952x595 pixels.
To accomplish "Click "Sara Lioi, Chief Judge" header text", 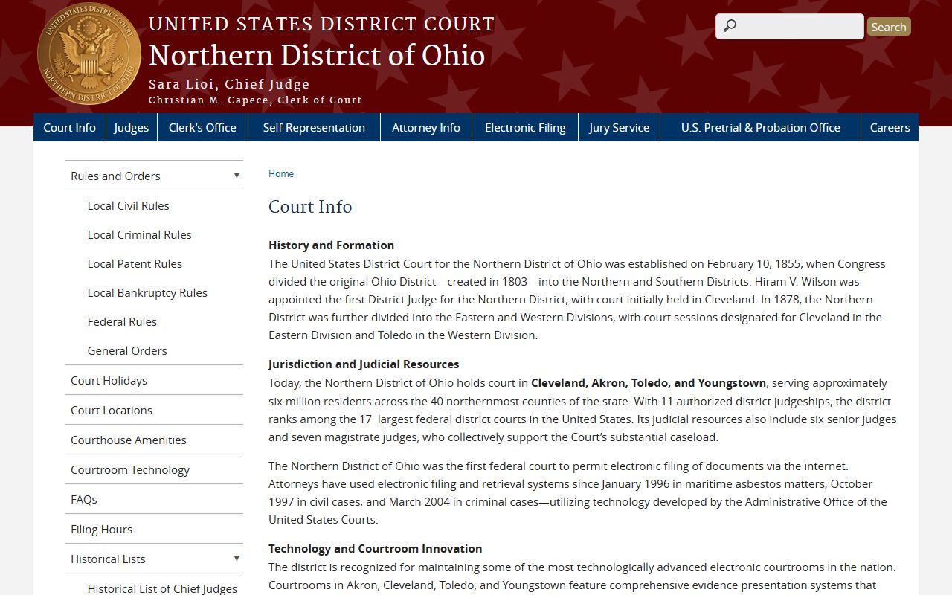I will [x=229, y=84].
